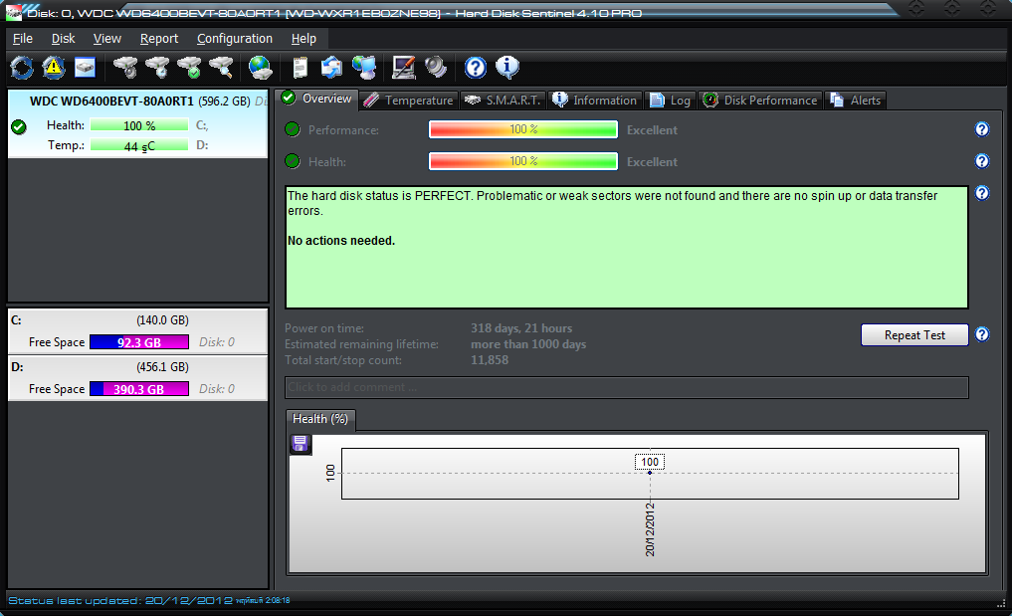Image resolution: width=1012 pixels, height=616 pixels.
Task: Open the Report menu
Action: click(159, 39)
